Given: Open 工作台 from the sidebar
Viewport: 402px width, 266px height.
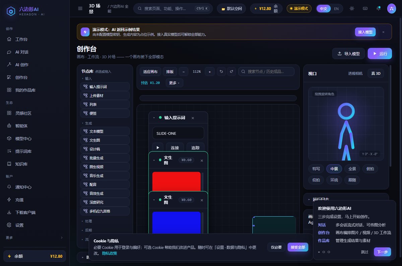Looking at the screenshot, I should coord(35,39).
